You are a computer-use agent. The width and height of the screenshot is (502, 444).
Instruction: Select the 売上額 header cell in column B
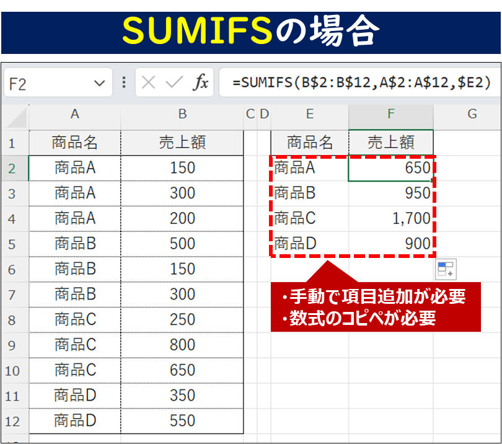point(182,143)
